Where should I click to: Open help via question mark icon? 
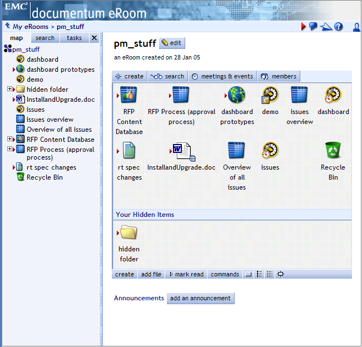pos(338,26)
